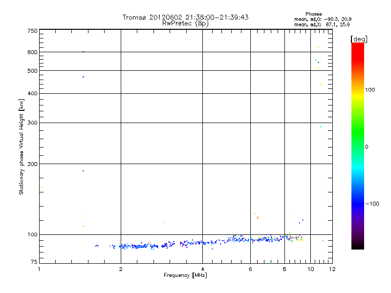Select the "mean, sd,O: -90.3, 20.9" line

[x=323, y=19]
